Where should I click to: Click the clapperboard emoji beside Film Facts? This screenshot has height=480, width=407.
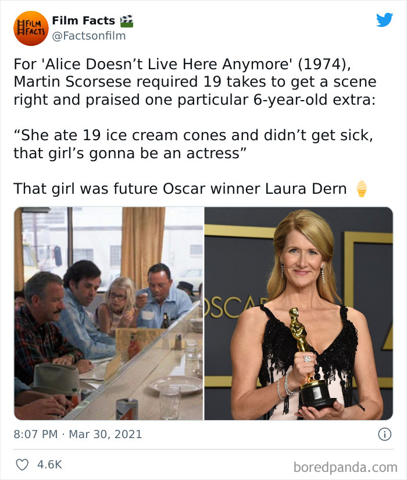point(127,21)
